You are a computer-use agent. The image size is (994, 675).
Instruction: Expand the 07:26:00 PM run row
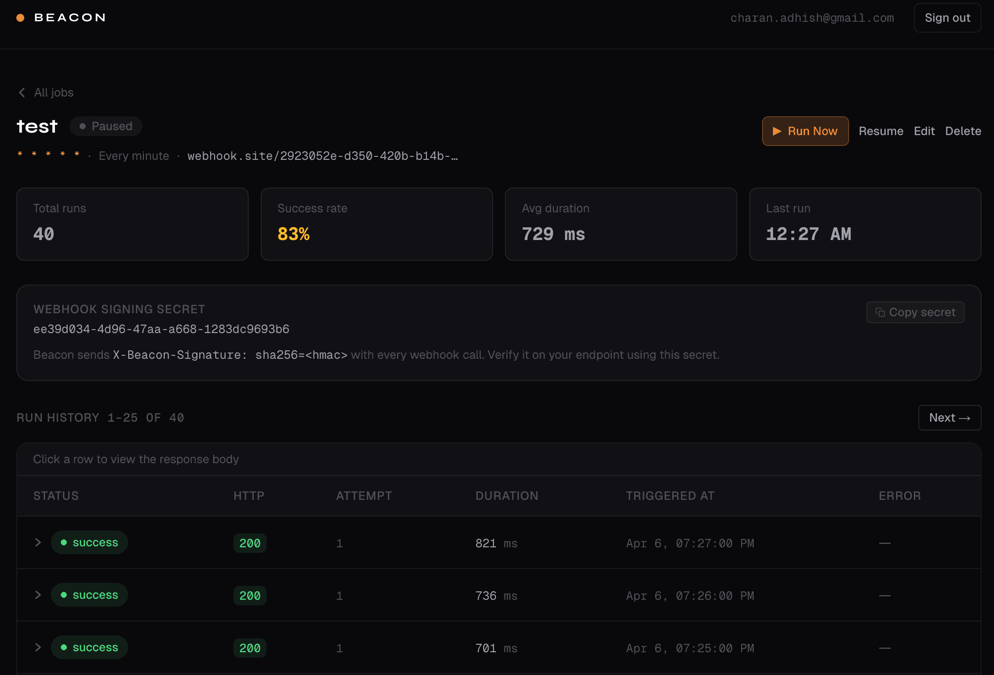[38, 595]
